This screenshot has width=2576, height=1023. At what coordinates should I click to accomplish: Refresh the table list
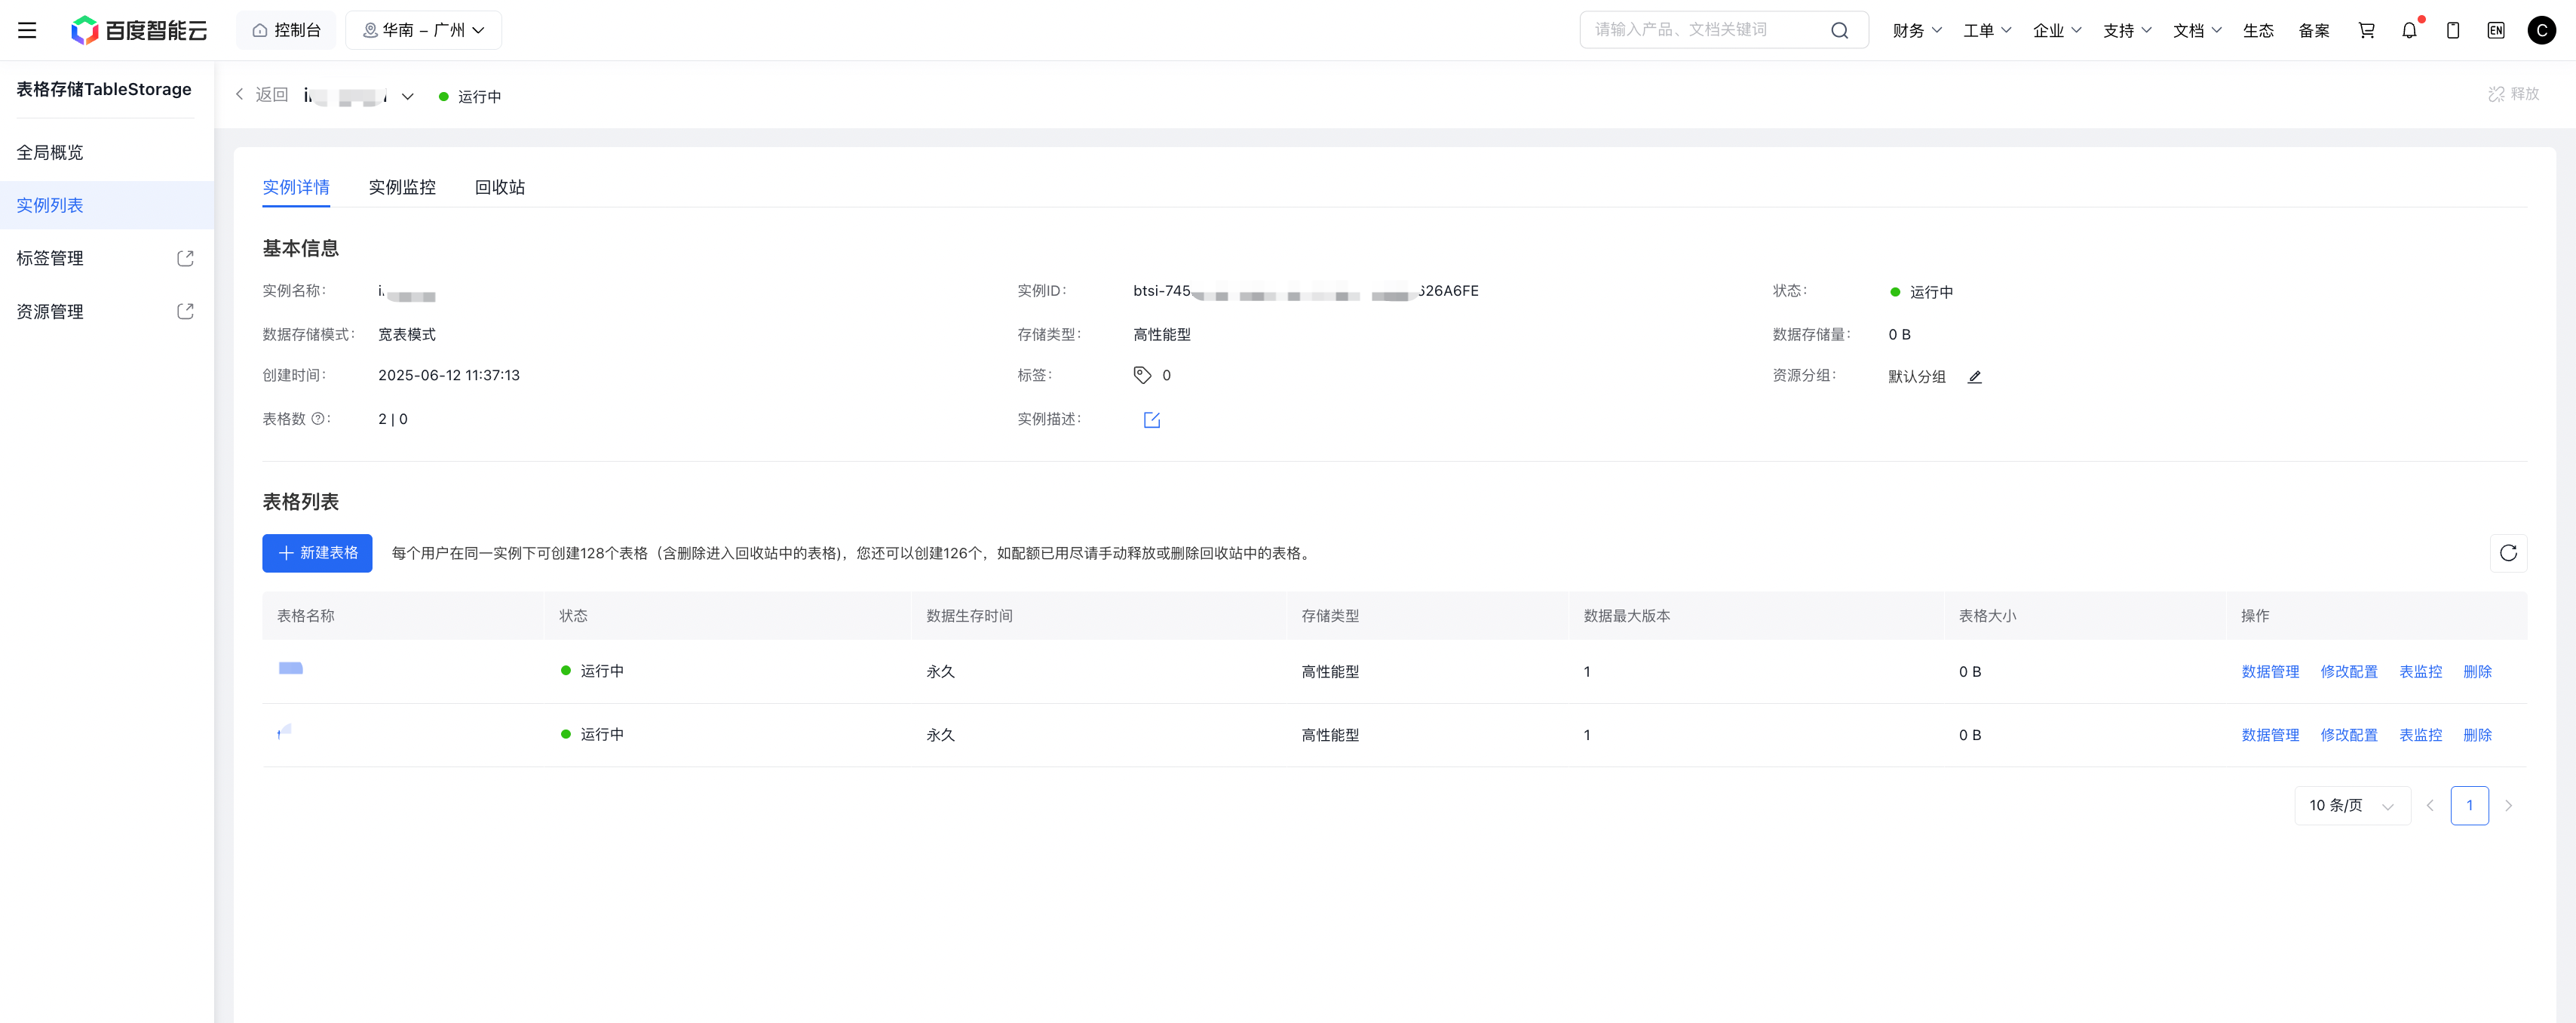[2508, 553]
